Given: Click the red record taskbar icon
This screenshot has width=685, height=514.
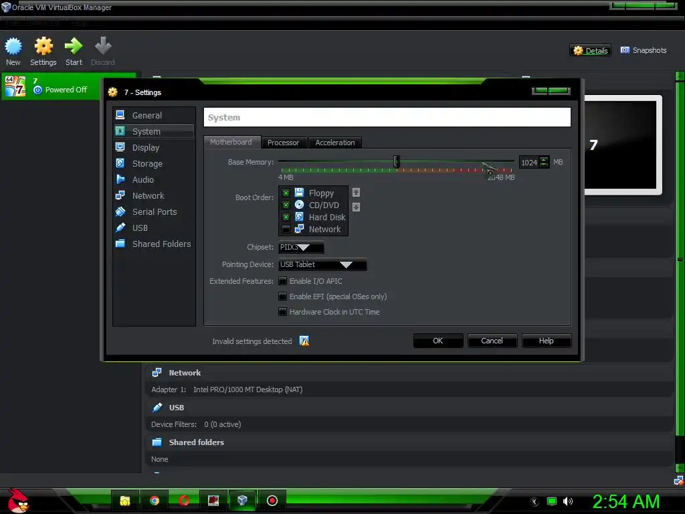Looking at the screenshot, I should [x=272, y=501].
